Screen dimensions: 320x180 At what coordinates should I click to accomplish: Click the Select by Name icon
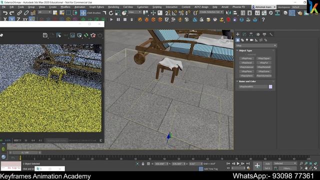point(62,13)
